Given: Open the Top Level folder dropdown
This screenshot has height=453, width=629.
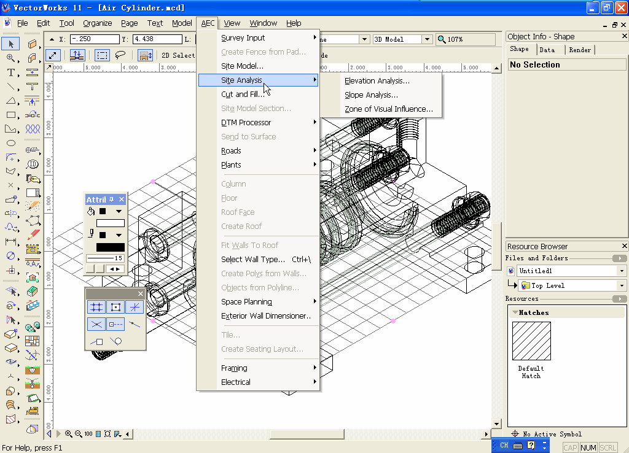Looking at the screenshot, I should (x=622, y=286).
